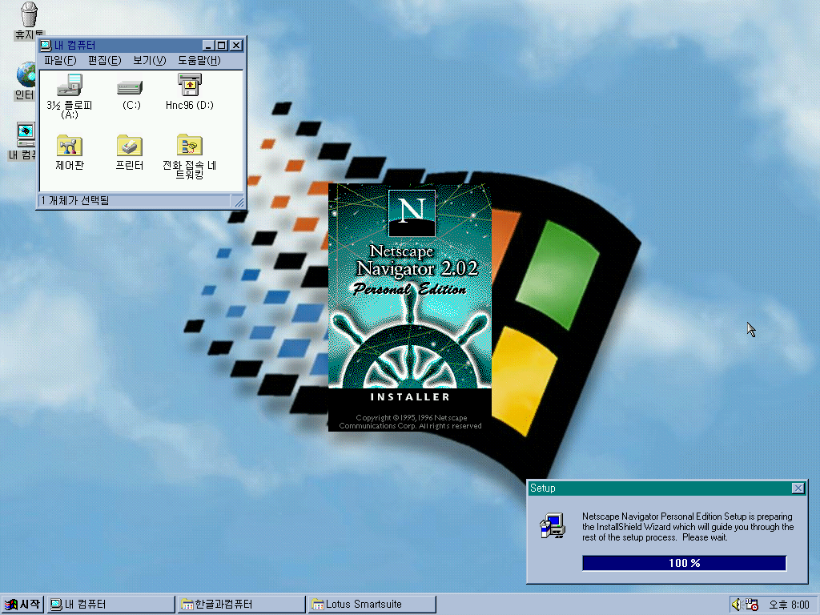Switch to 한글과컴퓨터 taskbar button
The height and width of the screenshot is (615, 820).
[242, 605]
